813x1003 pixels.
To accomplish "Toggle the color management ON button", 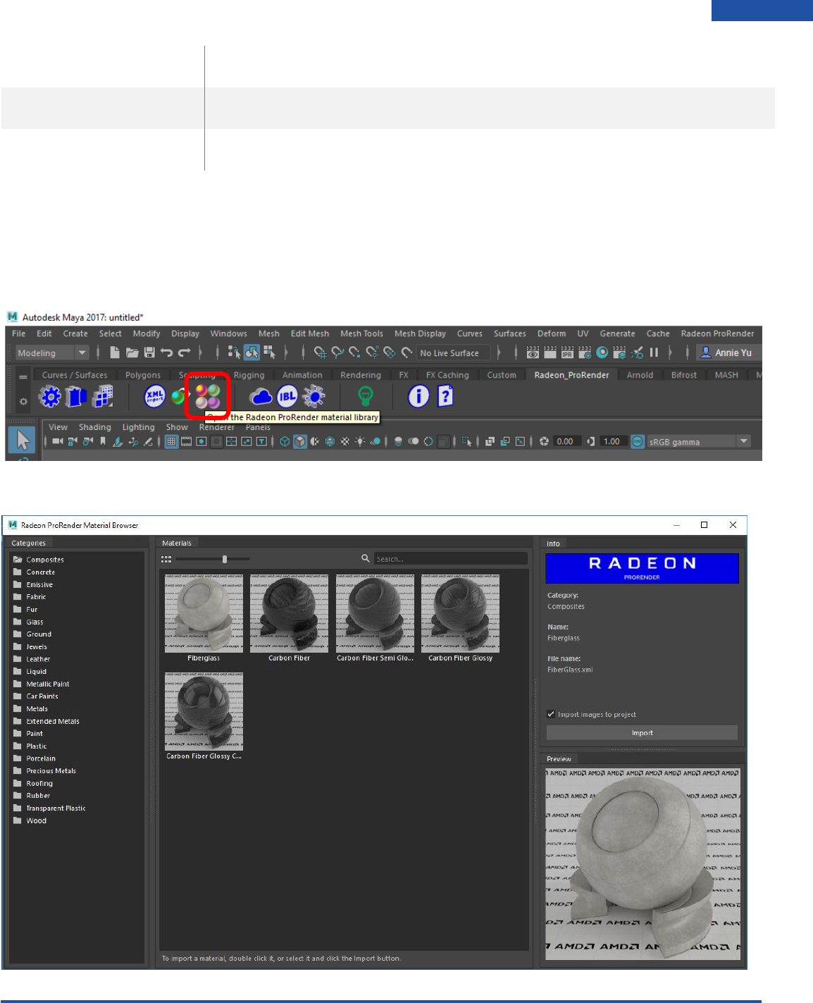I will tap(638, 442).
